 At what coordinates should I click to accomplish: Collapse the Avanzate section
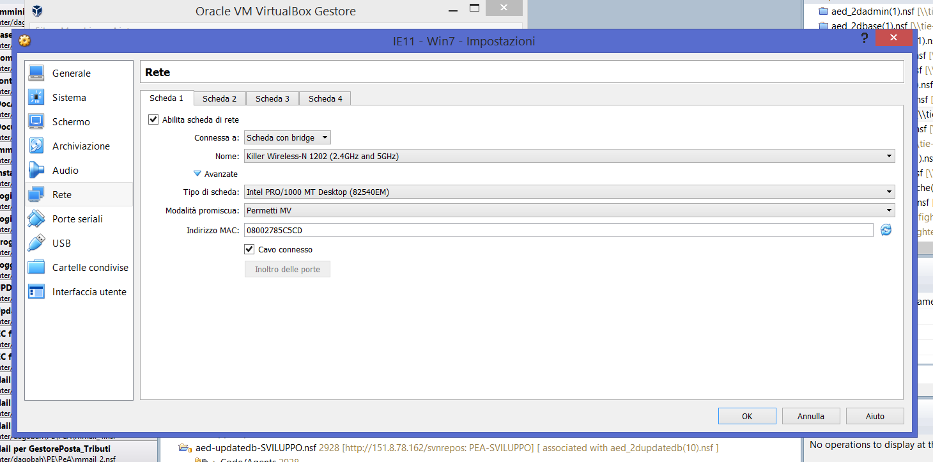(x=197, y=174)
